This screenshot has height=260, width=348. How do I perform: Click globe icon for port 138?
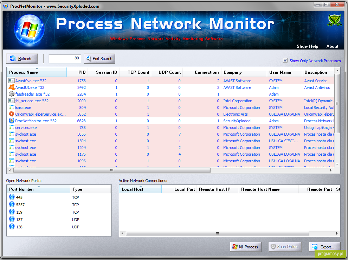pos(12,227)
